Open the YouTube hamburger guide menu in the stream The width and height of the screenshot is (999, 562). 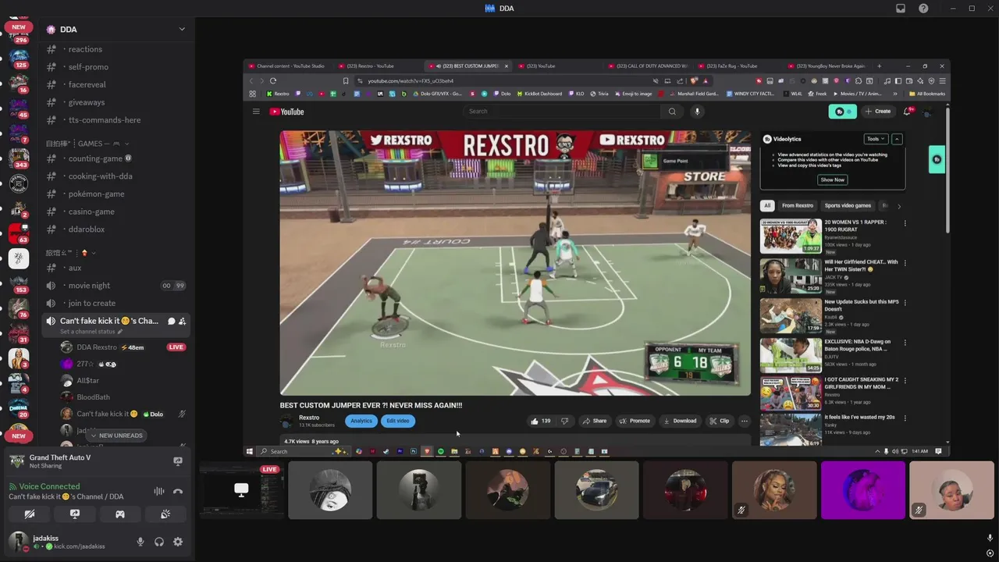pyautogui.click(x=256, y=112)
